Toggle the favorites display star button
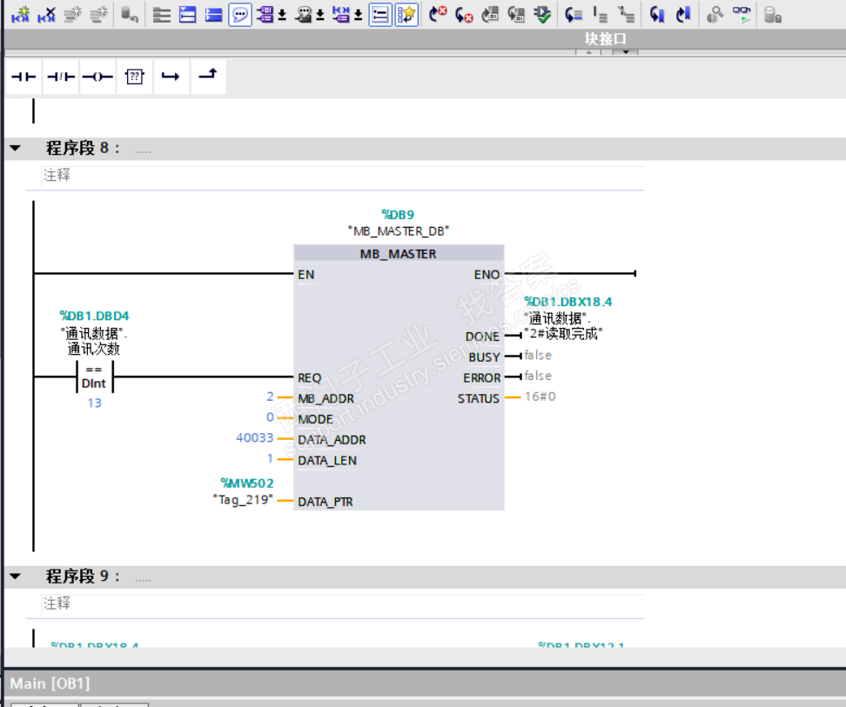The height and width of the screenshot is (707, 846). pyautogui.click(x=406, y=14)
